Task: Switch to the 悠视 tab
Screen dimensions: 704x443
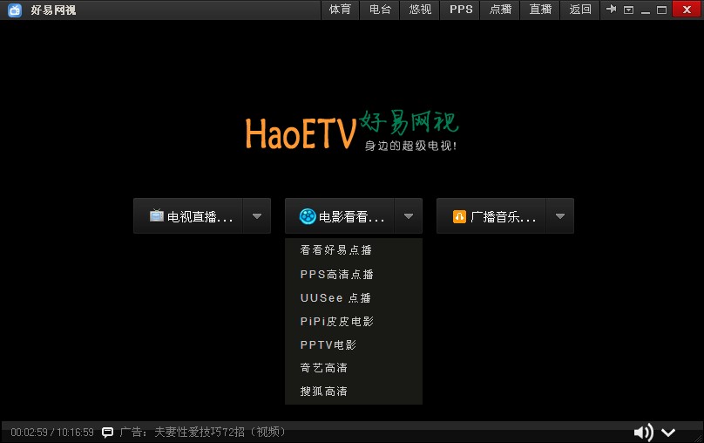Action: 420,10
